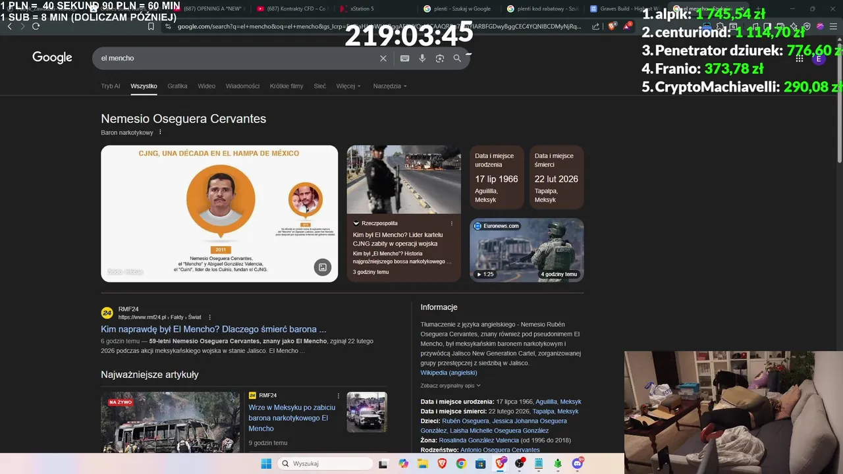The width and height of the screenshot is (843, 474).
Task: Open Rosalinda González Valencia link
Action: point(479,440)
